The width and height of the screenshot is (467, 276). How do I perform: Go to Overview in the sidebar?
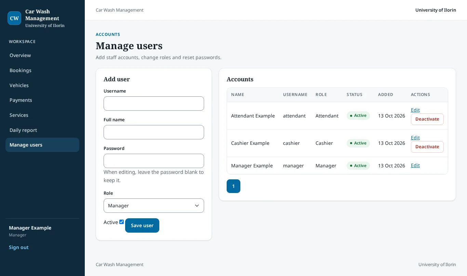click(42, 55)
